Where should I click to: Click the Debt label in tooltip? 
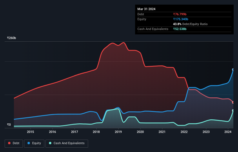pos(141,14)
